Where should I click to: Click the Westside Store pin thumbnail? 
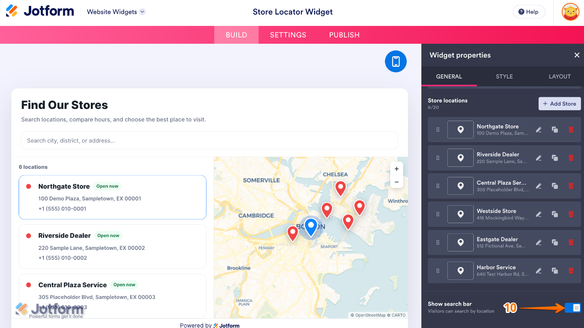tap(460, 214)
